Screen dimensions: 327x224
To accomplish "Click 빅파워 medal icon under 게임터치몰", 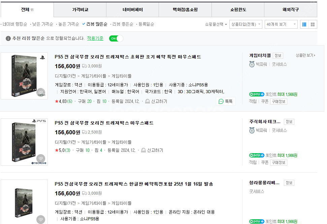I will (x=252, y=64).
